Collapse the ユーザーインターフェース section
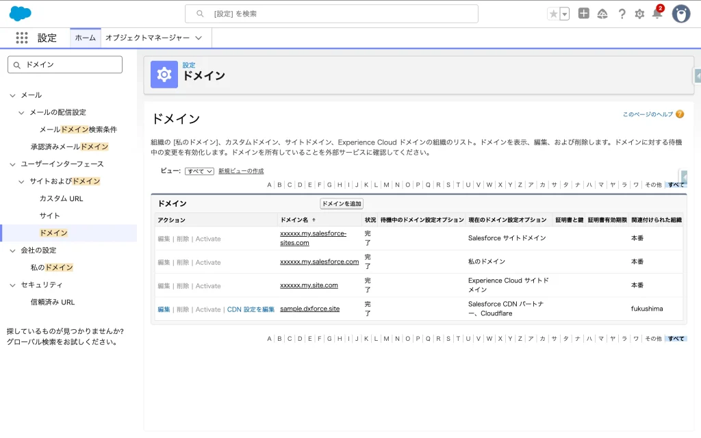This screenshot has height=438, width=701. pos(12,164)
